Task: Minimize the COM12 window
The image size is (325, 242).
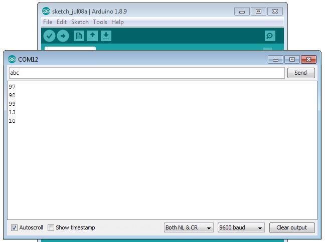Action: [x=275, y=60]
